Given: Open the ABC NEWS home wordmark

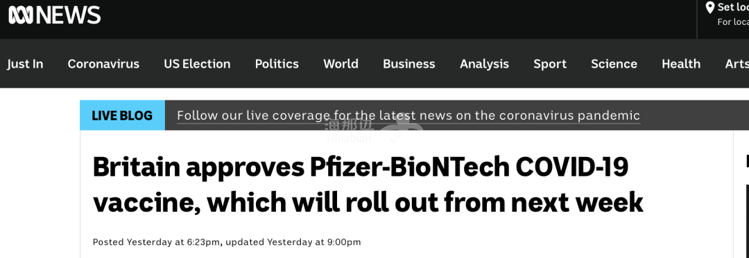Looking at the screenshot, I should pyautogui.click(x=55, y=15).
